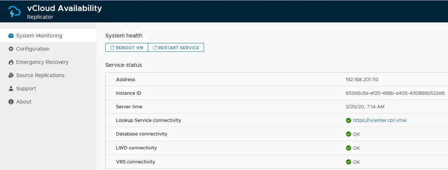Click VRS connectivity green OK checkmark

349,162
